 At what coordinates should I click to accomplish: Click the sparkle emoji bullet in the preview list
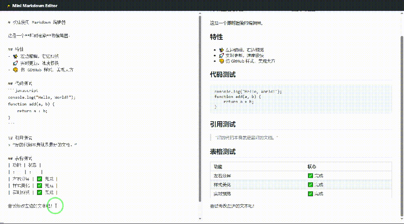pos(221,50)
